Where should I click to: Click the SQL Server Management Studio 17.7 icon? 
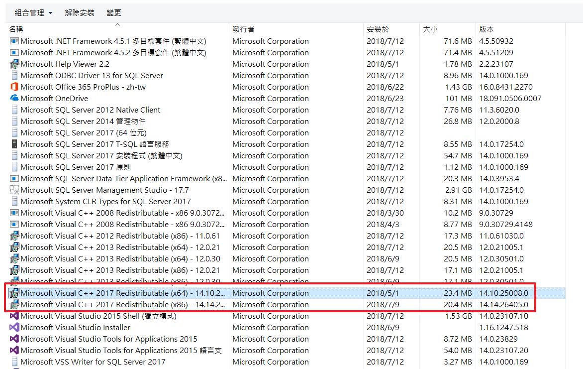coord(14,190)
